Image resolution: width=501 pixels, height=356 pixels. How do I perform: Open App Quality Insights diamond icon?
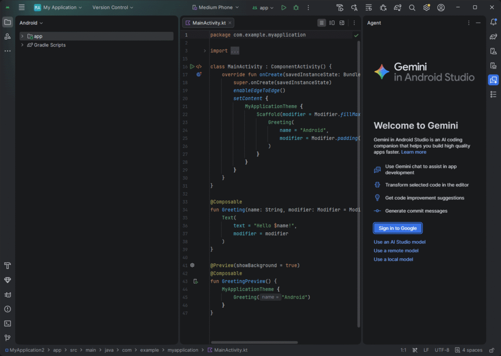[x=7, y=280]
